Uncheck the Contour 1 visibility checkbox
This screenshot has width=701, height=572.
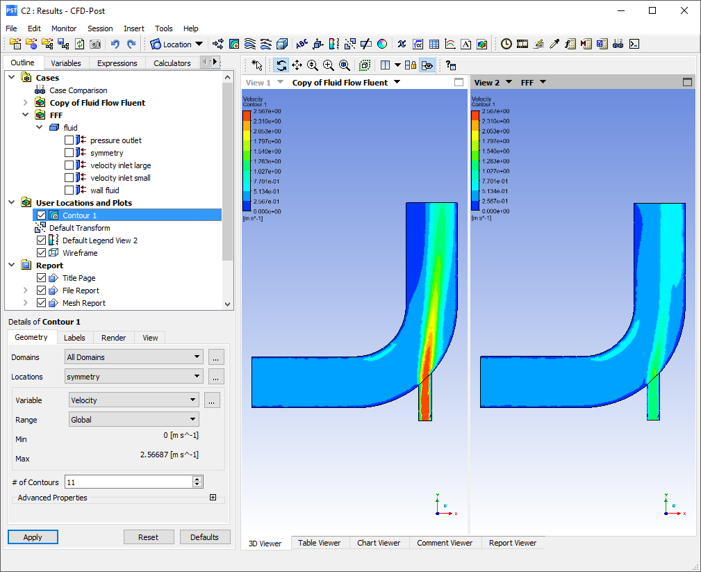pyautogui.click(x=41, y=215)
